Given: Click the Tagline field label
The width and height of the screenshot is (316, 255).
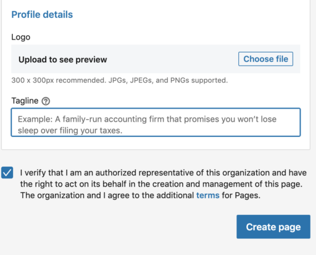Looking at the screenshot, I should (x=25, y=101).
